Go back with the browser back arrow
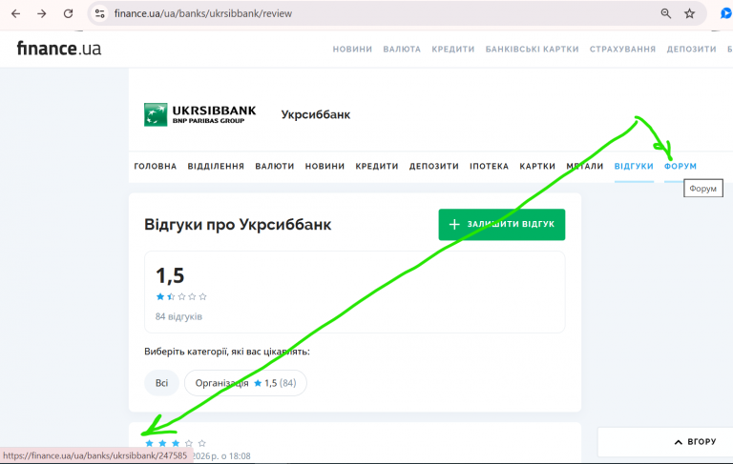This screenshot has width=733, height=464. point(15,13)
